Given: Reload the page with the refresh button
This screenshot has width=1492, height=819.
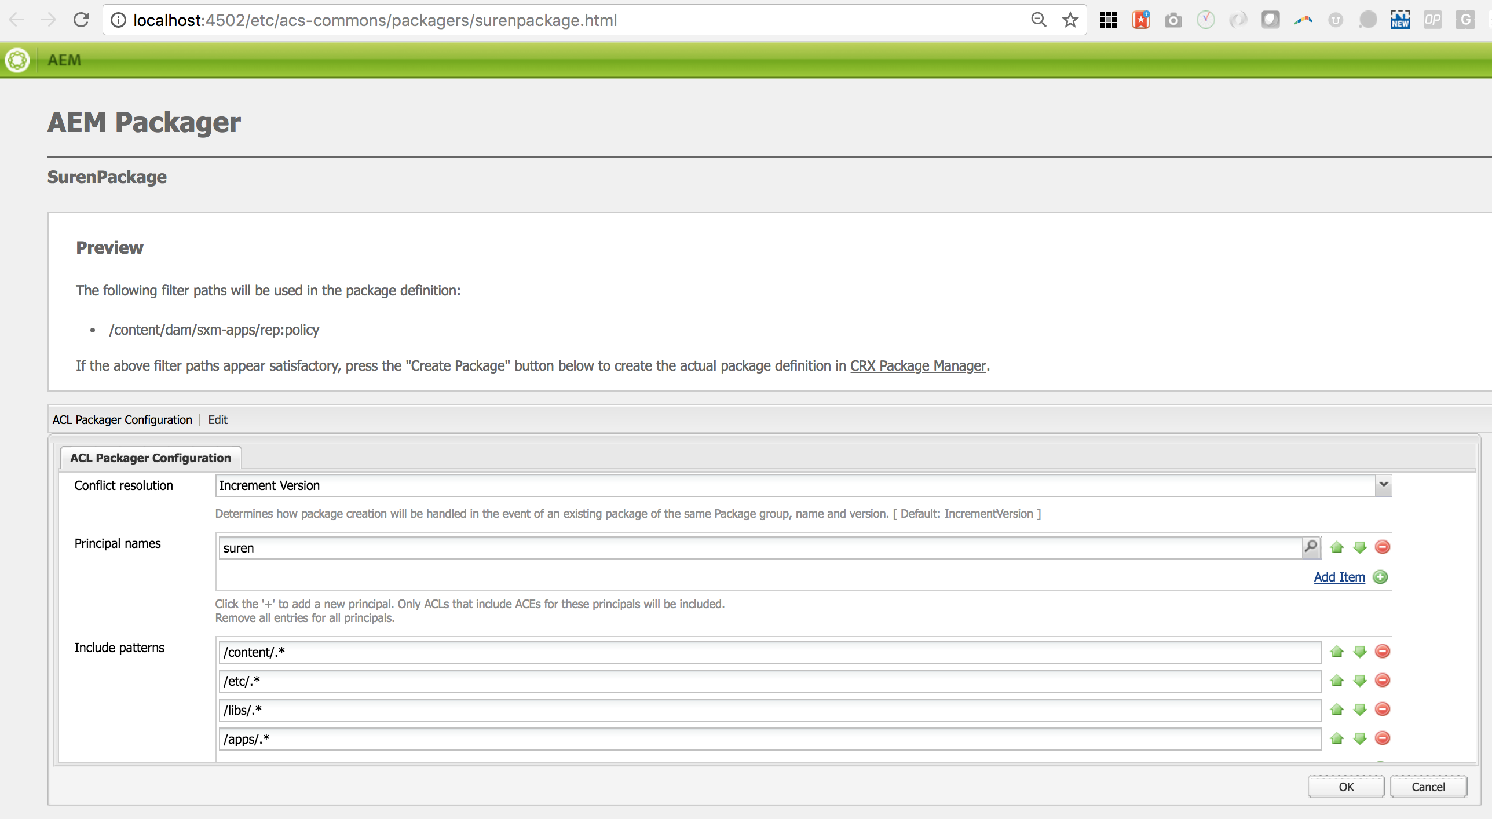Looking at the screenshot, I should (x=81, y=20).
